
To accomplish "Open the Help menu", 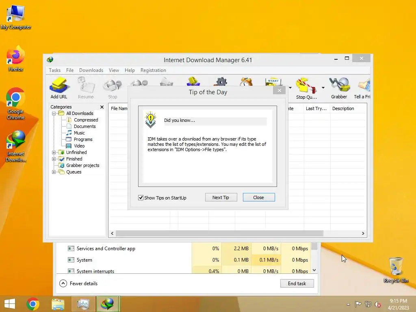I will click(x=130, y=70).
